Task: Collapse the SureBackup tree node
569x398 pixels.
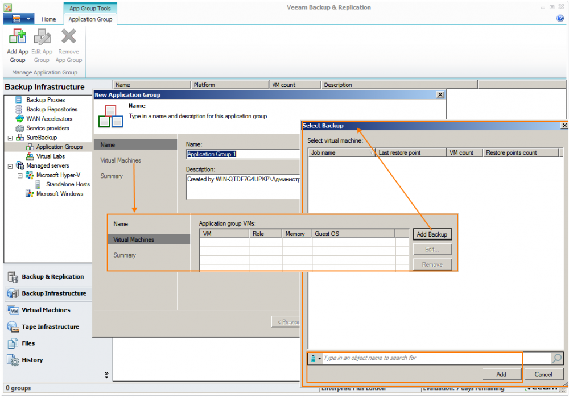Action: pos(10,138)
